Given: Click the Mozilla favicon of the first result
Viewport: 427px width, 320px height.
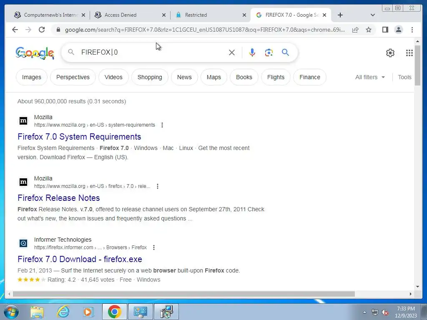Looking at the screenshot, I should coord(23,121).
